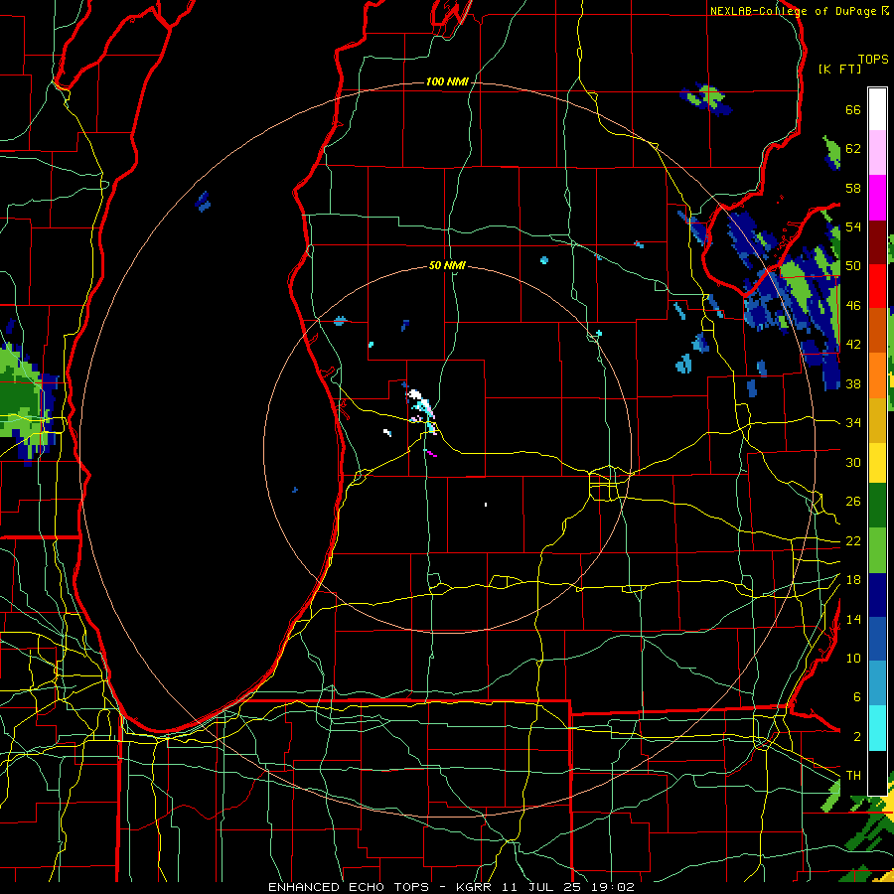Select the gold 34-38 kft legend swatch
The height and width of the screenshot is (894, 894).
(x=877, y=419)
